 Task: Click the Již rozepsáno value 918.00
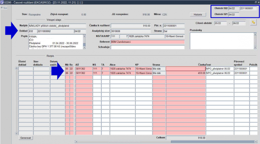coord(146,15)
